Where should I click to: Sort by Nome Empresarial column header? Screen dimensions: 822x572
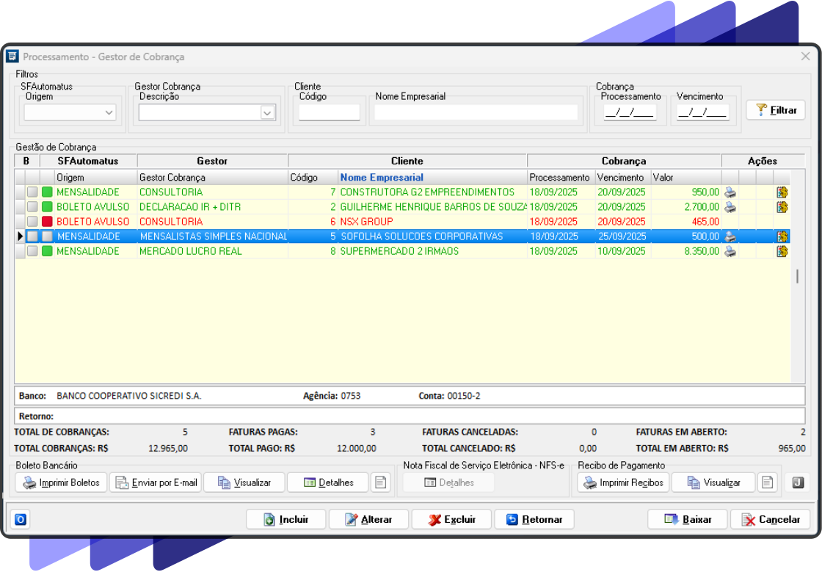(x=382, y=177)
